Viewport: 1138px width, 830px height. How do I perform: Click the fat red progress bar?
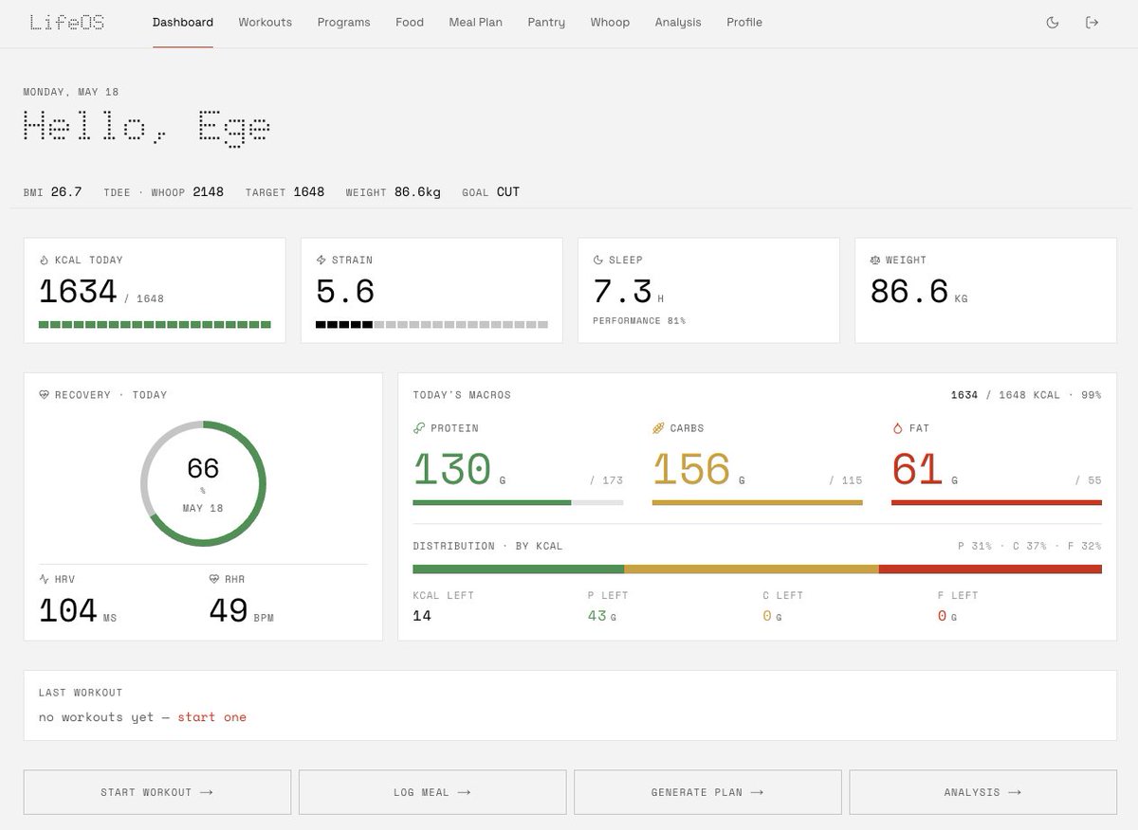coord(997,502)
